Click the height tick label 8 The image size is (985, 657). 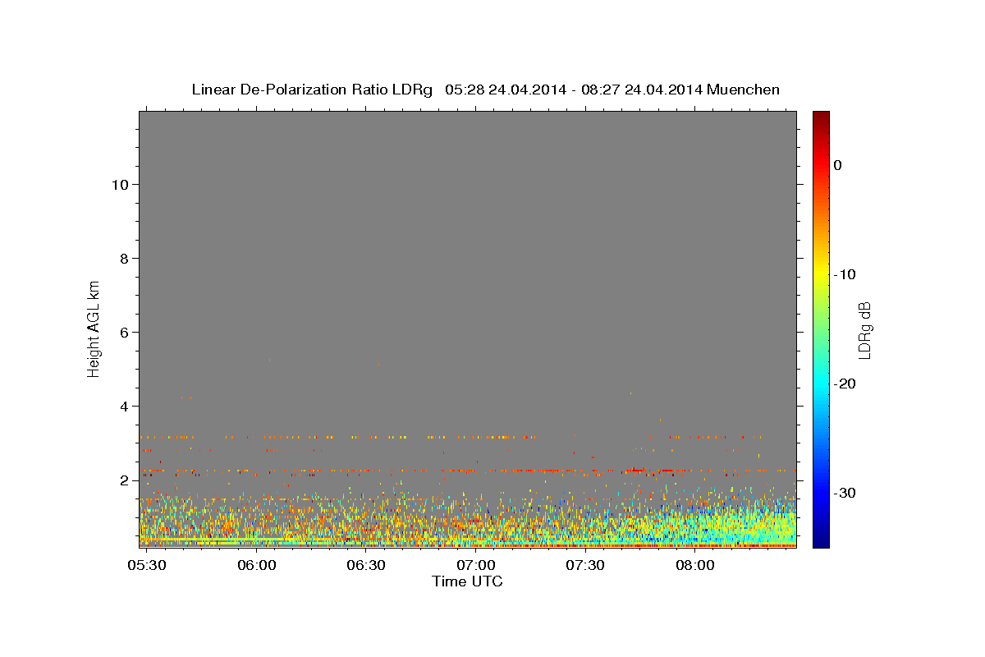tap(122, 259)
